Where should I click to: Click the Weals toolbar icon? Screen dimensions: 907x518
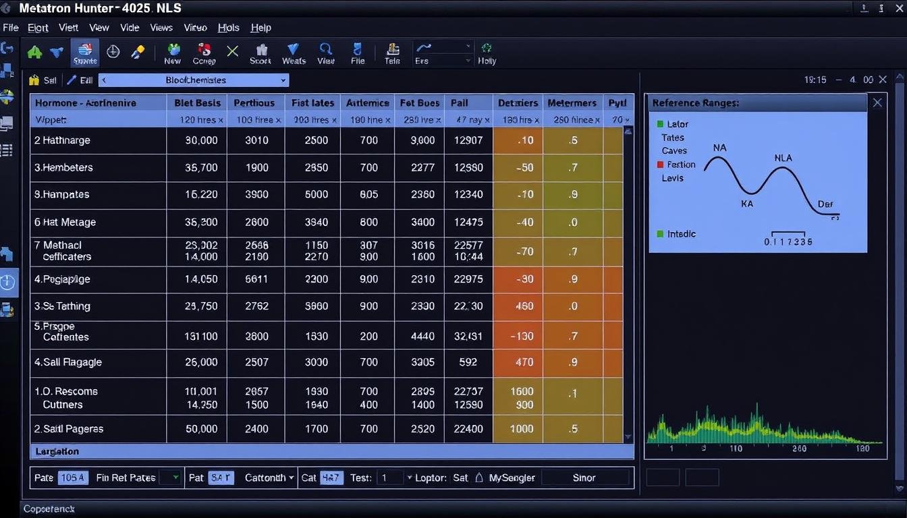(x=293, y=51)
